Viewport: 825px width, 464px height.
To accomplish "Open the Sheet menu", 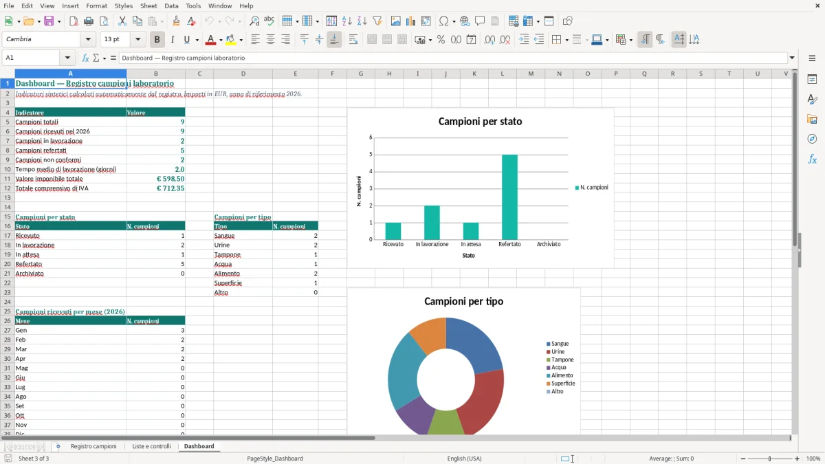I will click(x=148, y=5).
